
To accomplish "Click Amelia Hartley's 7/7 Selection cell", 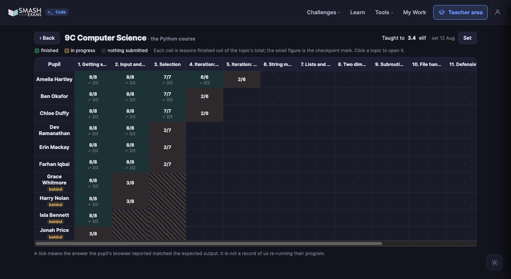I will [x=167, y=79].
